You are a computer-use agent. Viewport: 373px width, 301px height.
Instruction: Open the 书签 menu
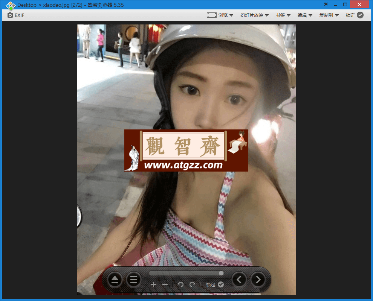[280, 15]
